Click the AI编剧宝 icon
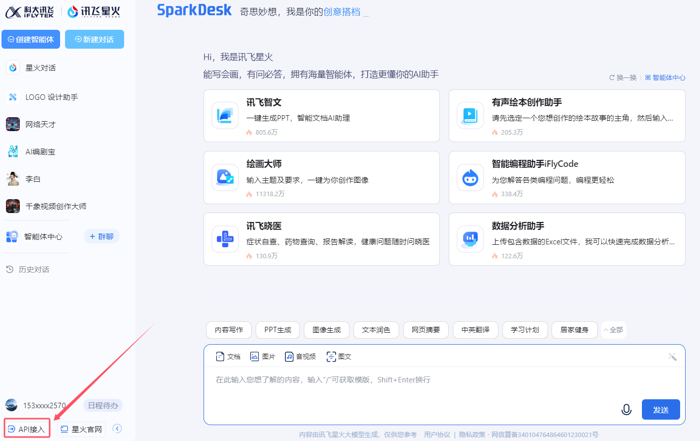The image size is (700, 441). click(13, 151)
